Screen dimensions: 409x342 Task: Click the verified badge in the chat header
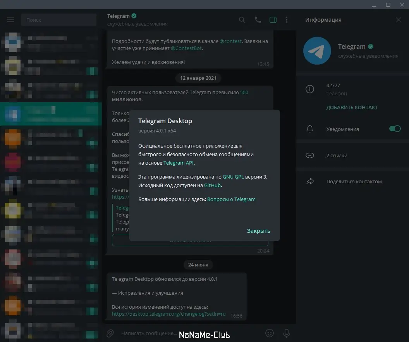click(x=134, y=16)
